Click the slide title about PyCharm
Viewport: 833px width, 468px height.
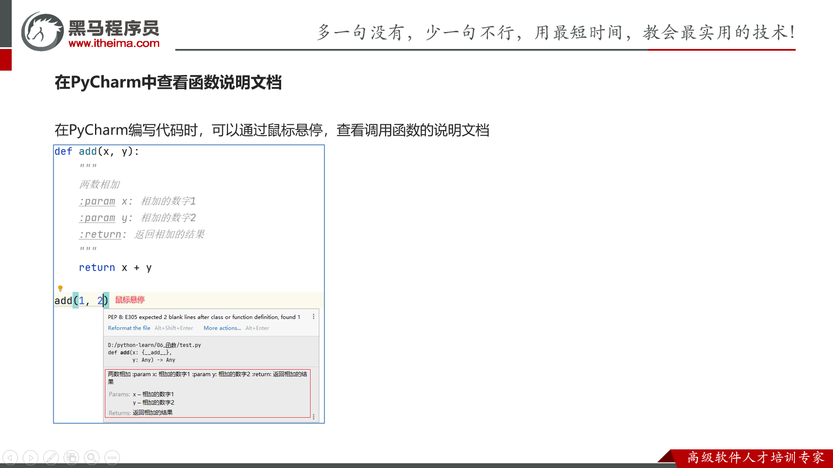[168, 82]
